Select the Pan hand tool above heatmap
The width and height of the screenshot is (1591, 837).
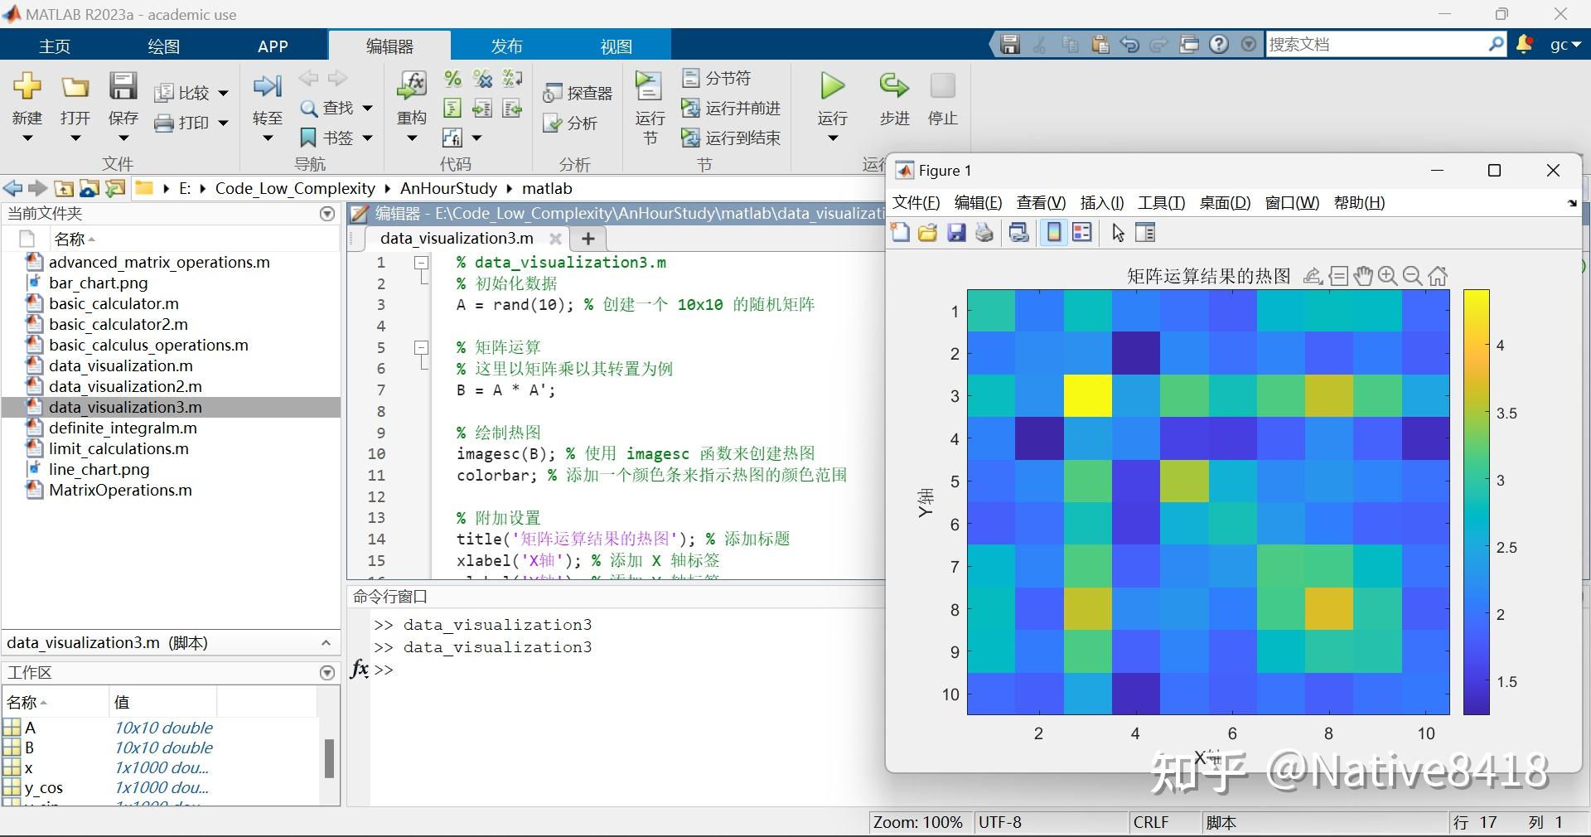click(1363, 276)
